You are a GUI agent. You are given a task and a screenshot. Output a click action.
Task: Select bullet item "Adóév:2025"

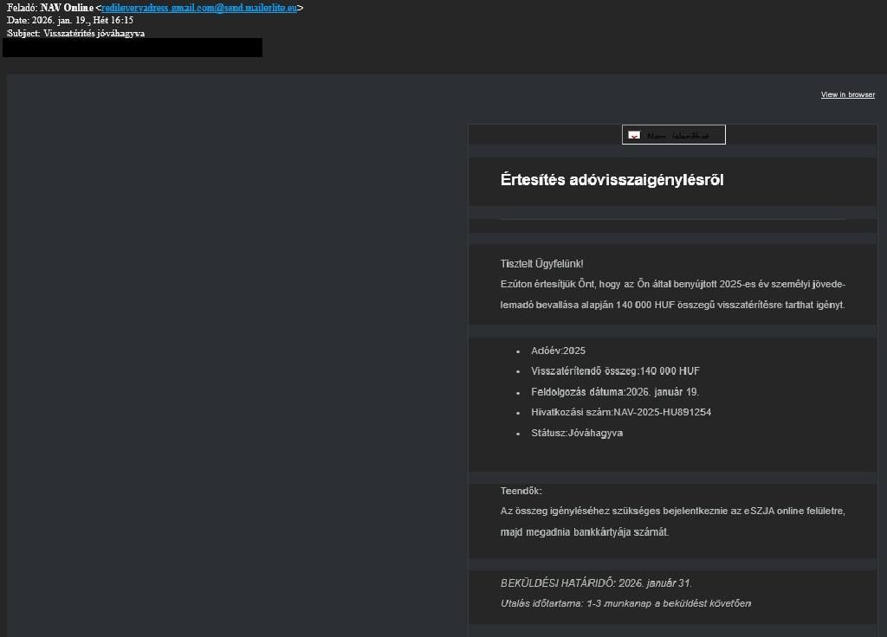559,351
